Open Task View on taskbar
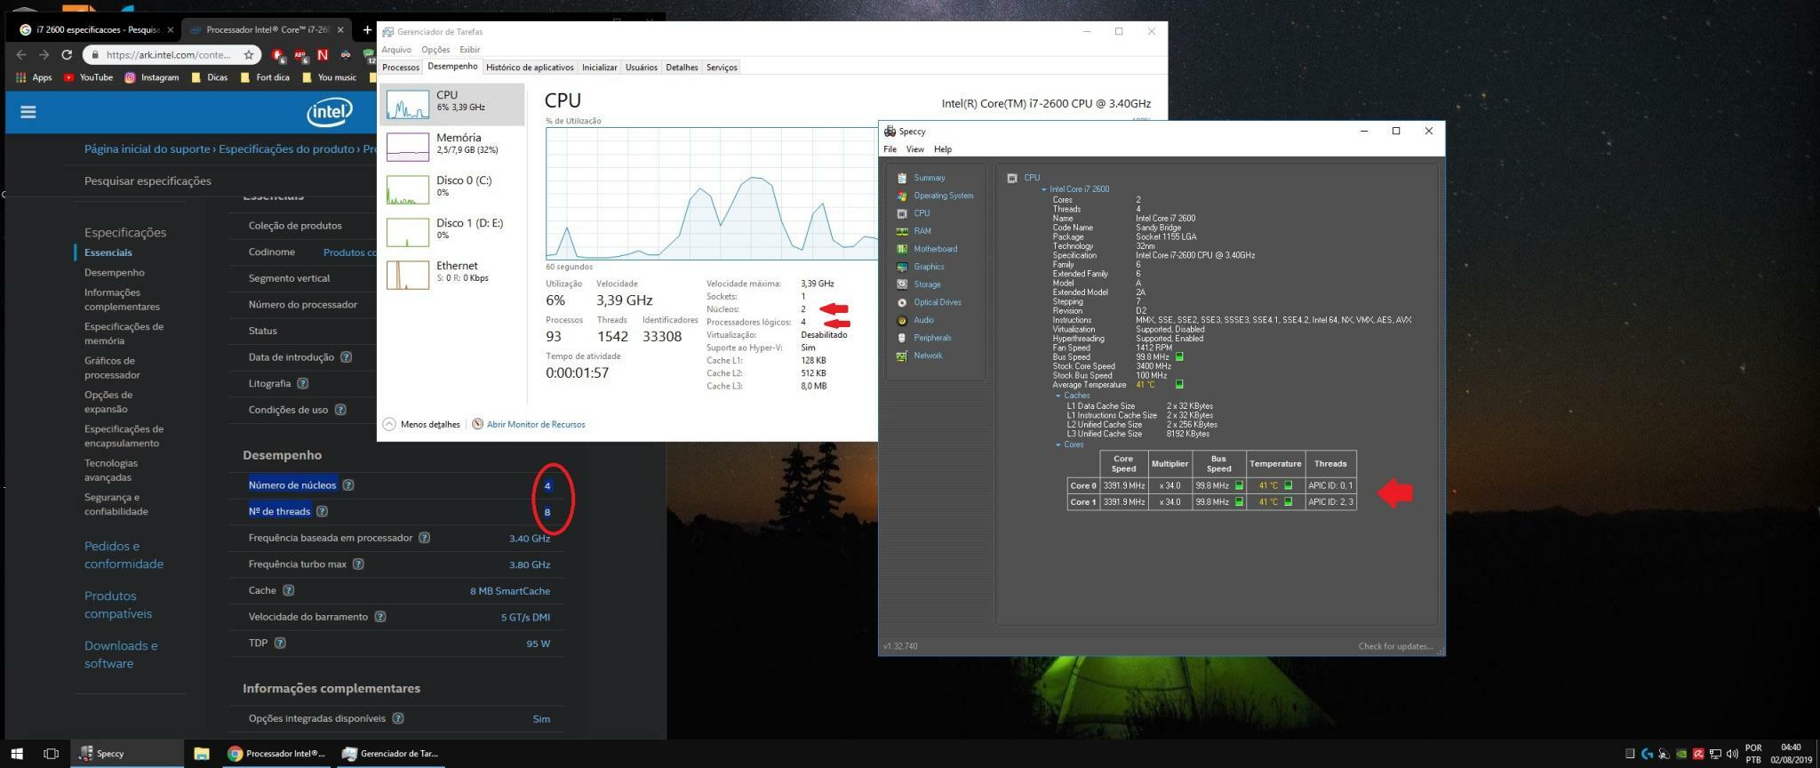This screenshot has width=1820, height=768. 51,754
